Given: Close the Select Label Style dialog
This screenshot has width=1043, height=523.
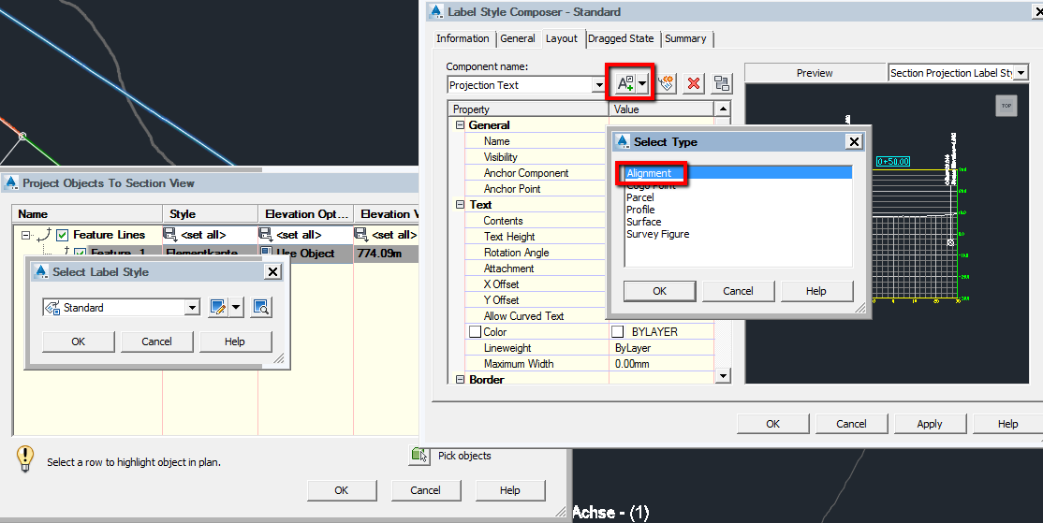Looking at the screenshot, I should coord(272,272).
